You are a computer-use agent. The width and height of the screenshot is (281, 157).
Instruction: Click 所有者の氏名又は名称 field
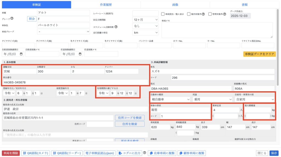(x=76, y=135)
